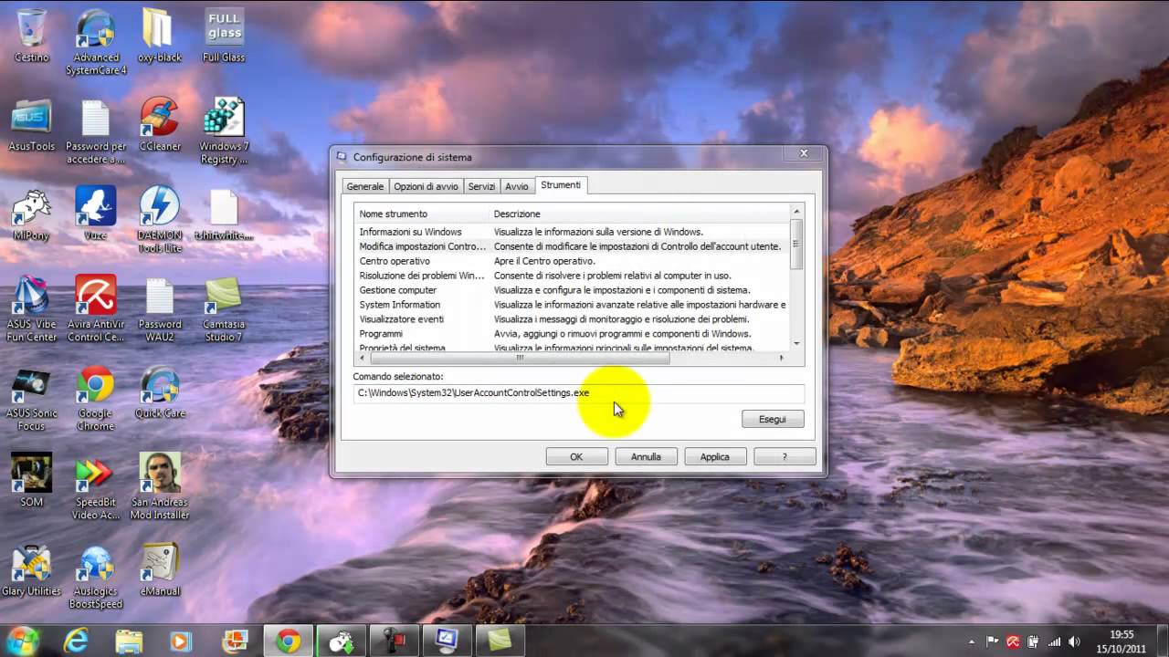
Task: Select the 'Centro operativo' row
Action: 572,261
